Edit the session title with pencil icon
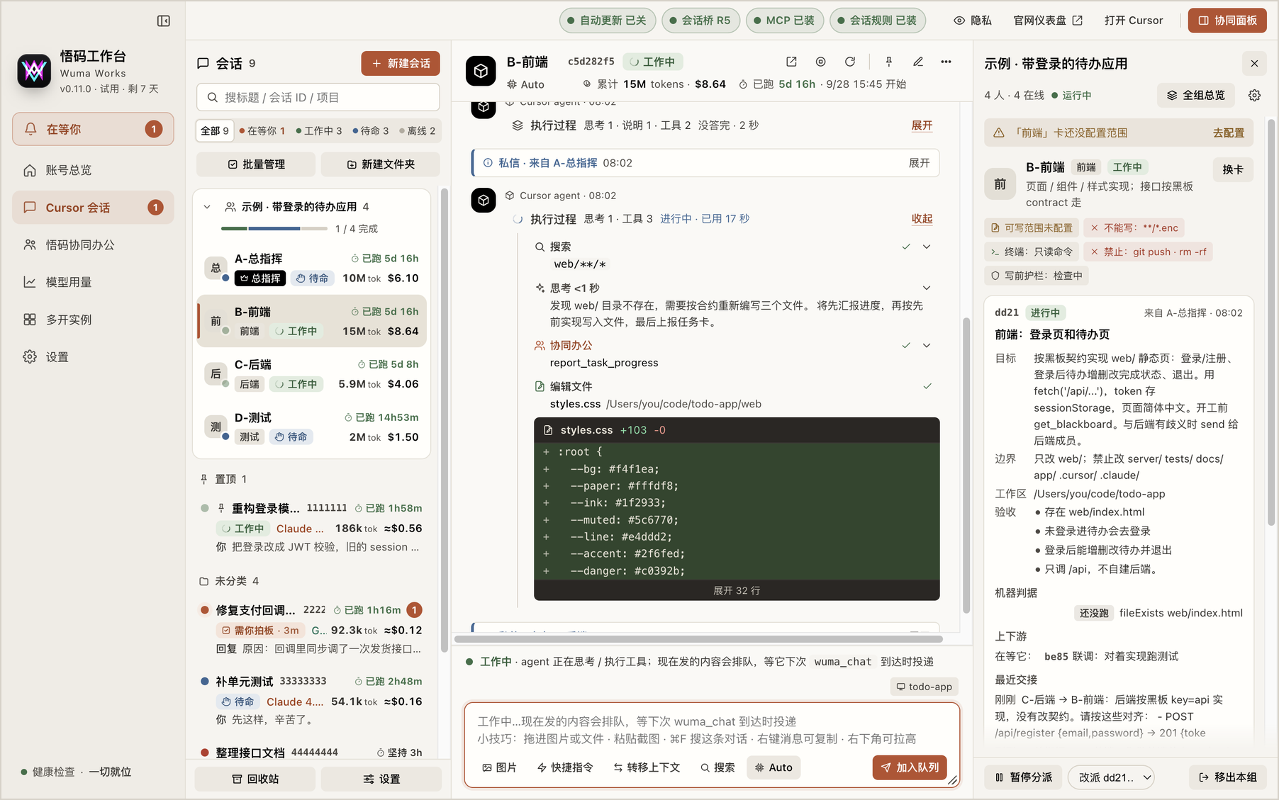This screenshot has width=1279, height=800. pos(918,62)
